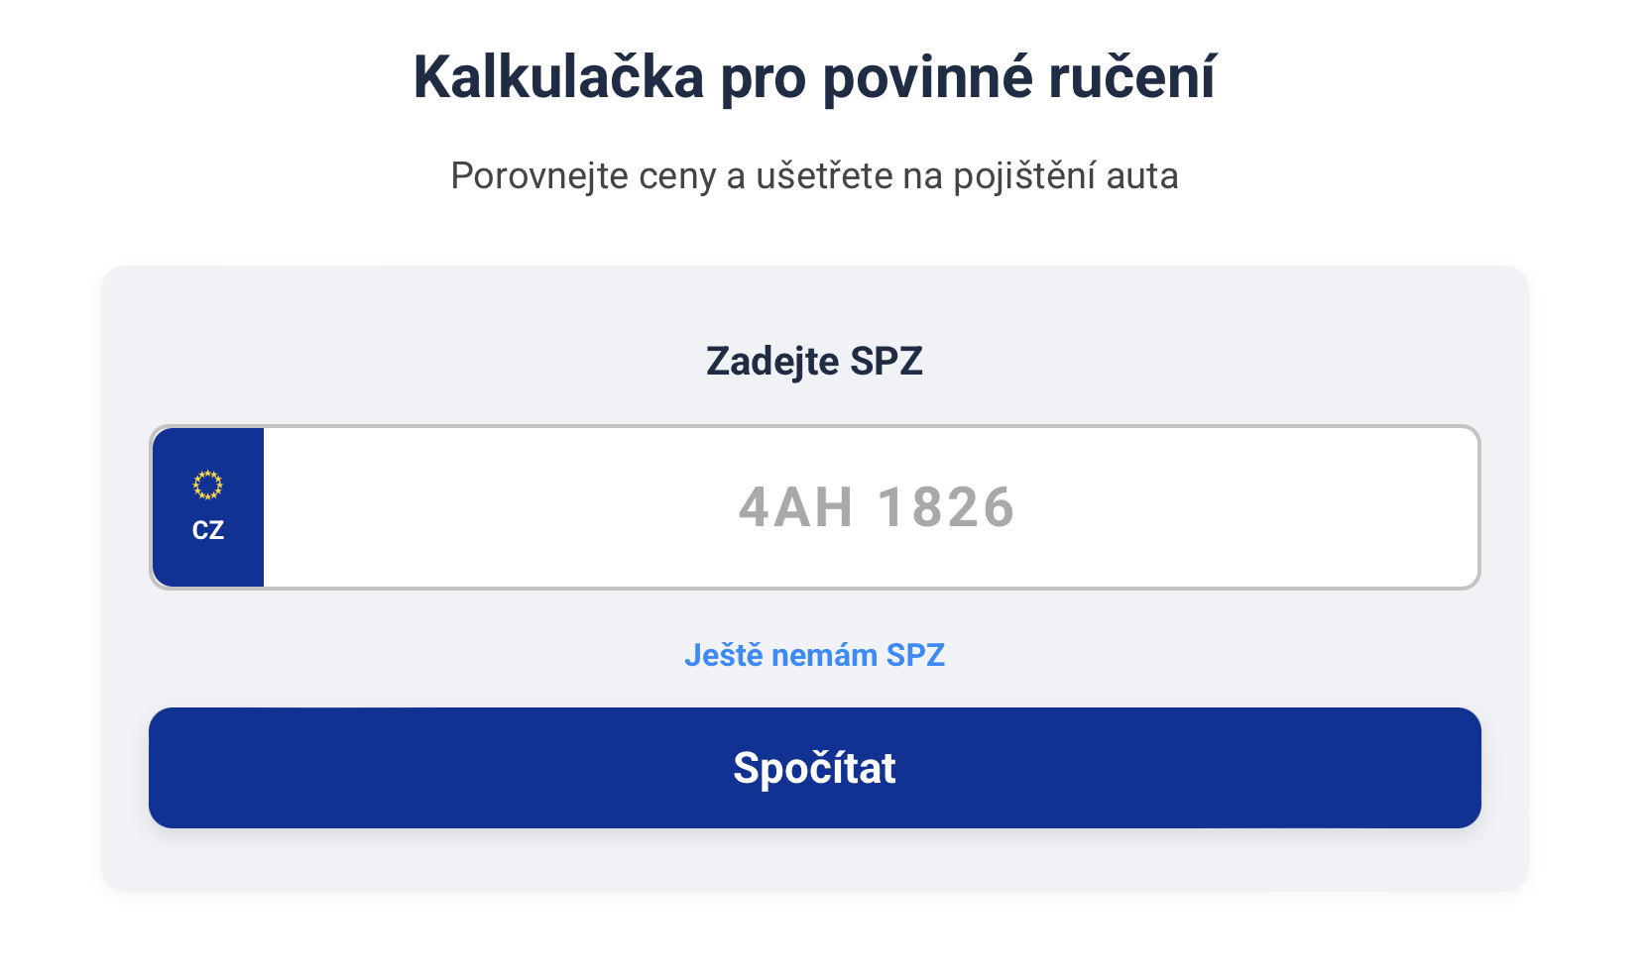Select the yellow star circle on the plate

coord(207,485)
